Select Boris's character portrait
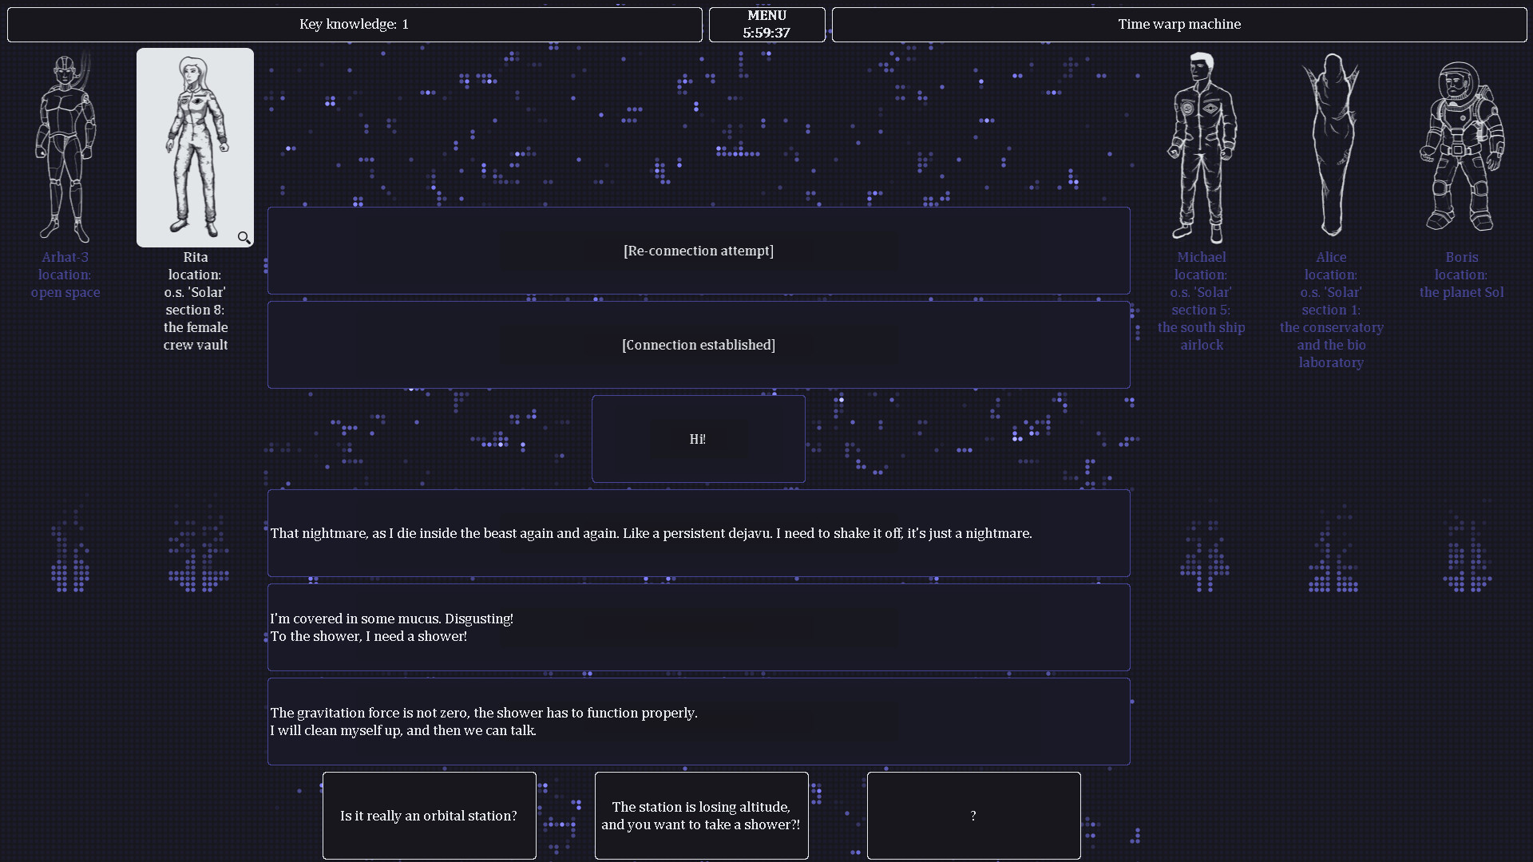Screen dimensions: 1533x862 [1461, 148]
